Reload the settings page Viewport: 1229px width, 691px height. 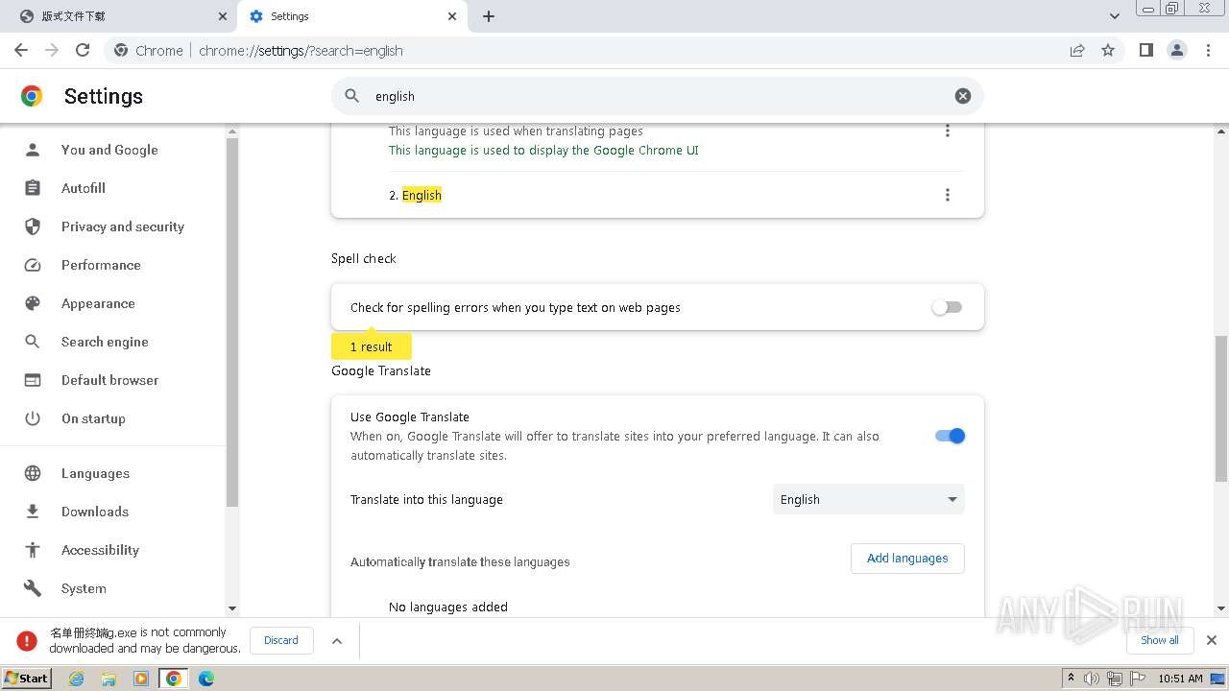point(83,50)
